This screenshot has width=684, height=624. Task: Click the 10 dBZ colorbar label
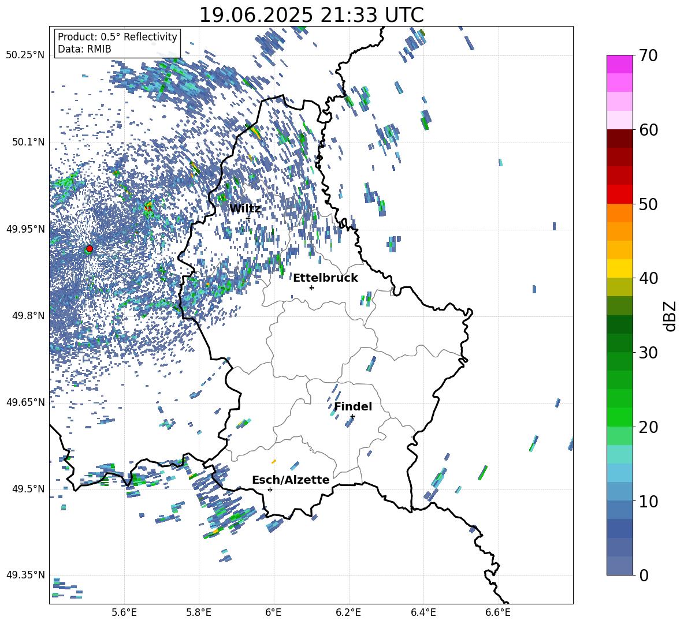(x=648, y=501)
